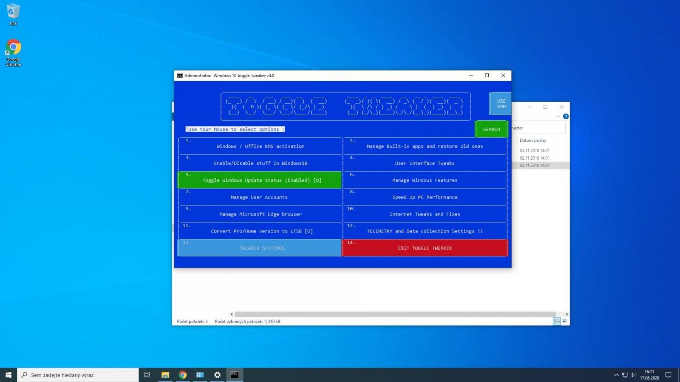The image size is (680, 382).
Task: Click EXIT TOGGLE TWEAKER red button
Action: click(x=425, y=248)
